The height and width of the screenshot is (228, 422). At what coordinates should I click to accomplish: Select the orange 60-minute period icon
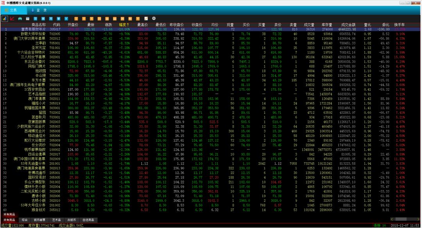(114, 19)
